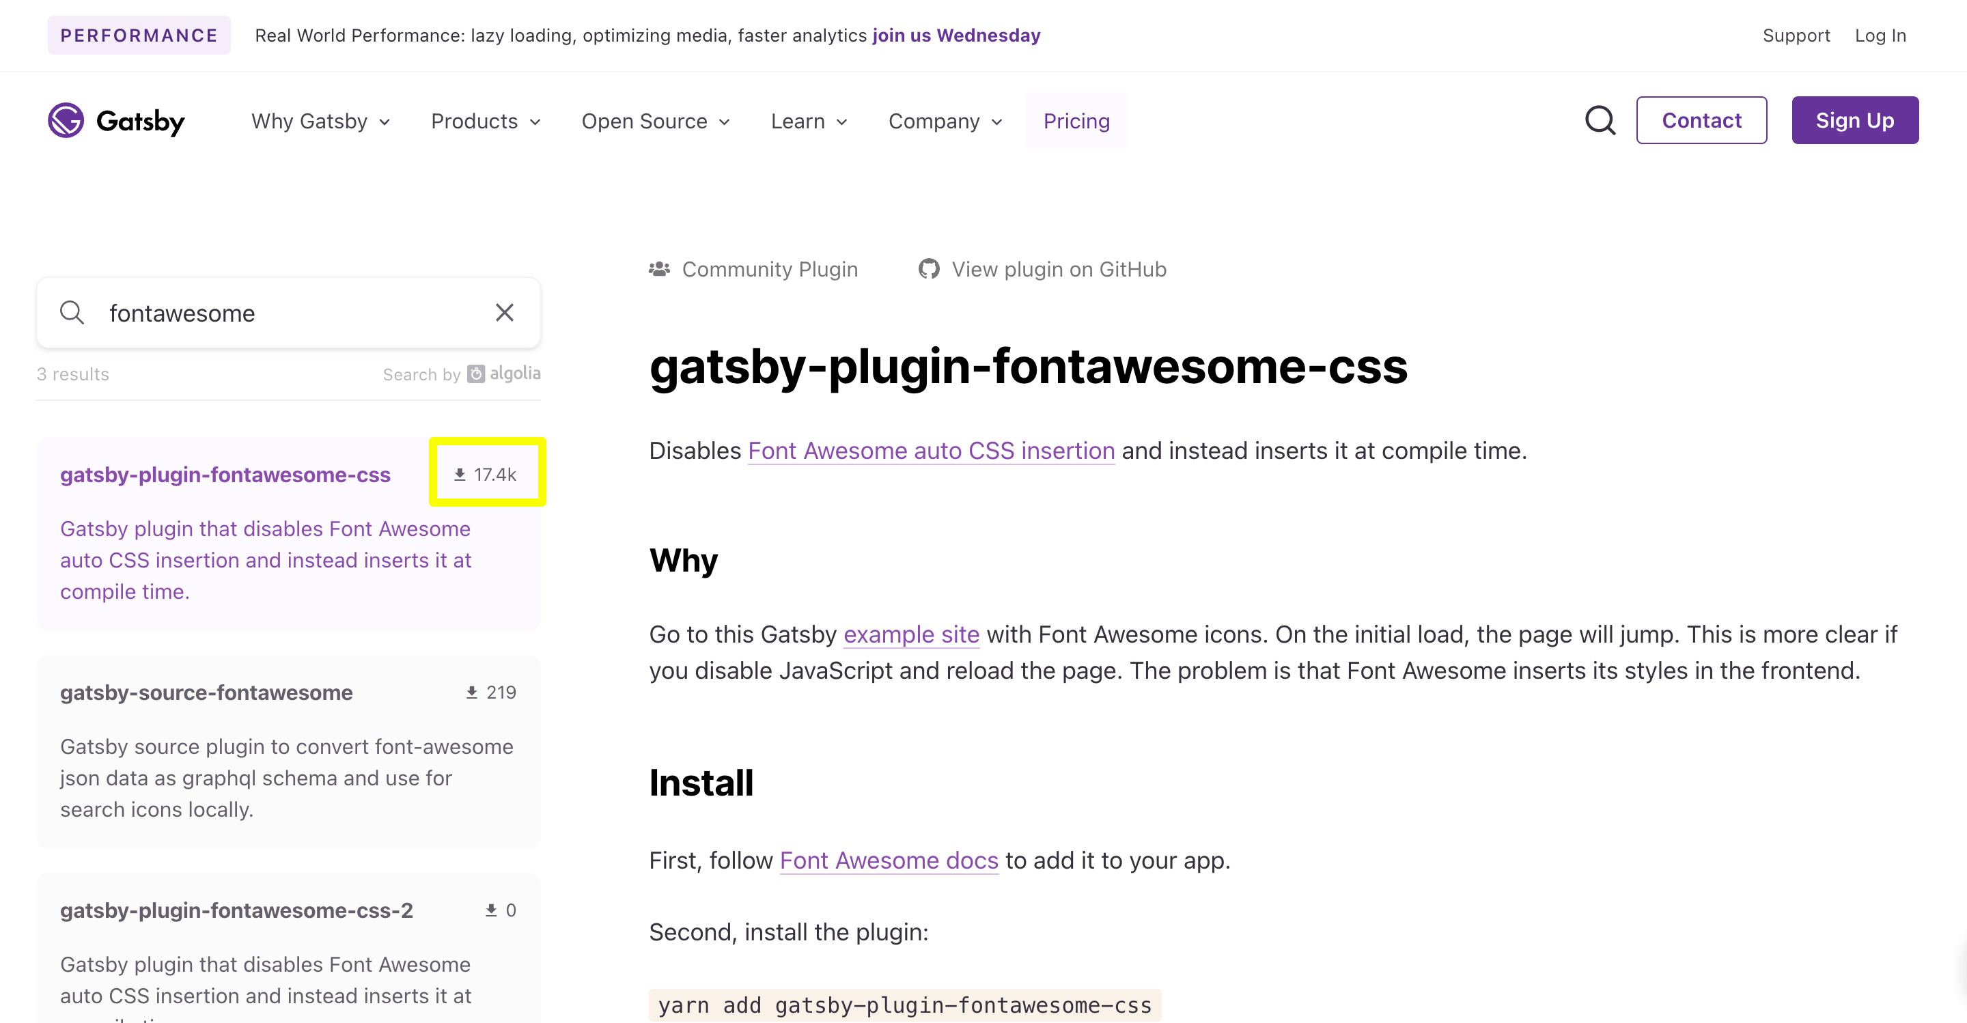This screenshot has width=1967, height=1023.
Task: Expand the Why Gatsby dropdown
Action: pos(321,122)
